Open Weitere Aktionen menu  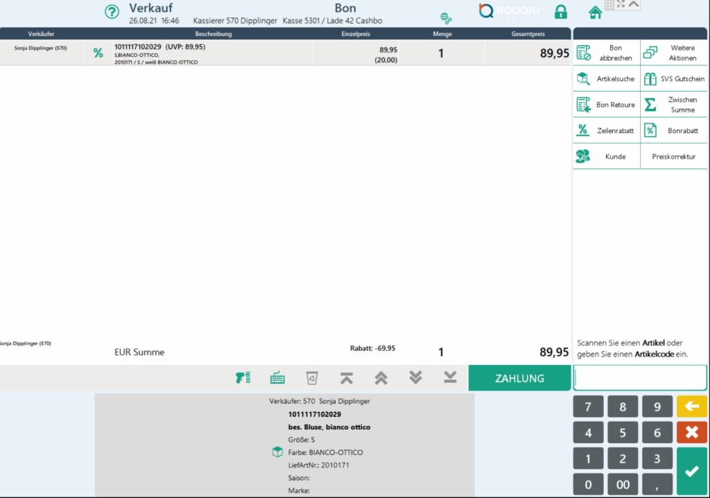pos(675,53)
